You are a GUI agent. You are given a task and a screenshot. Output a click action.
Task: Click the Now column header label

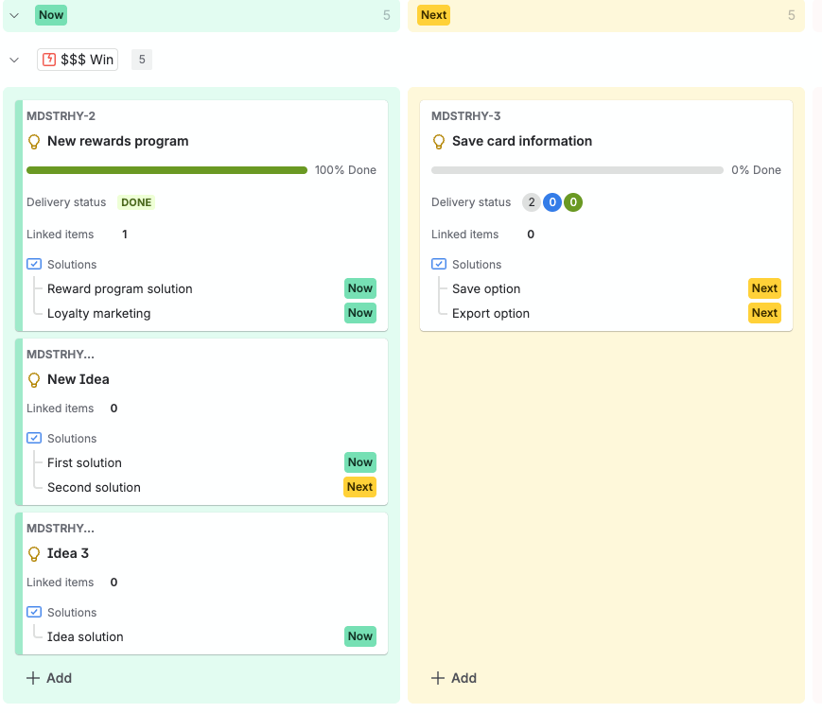(51, 15)
